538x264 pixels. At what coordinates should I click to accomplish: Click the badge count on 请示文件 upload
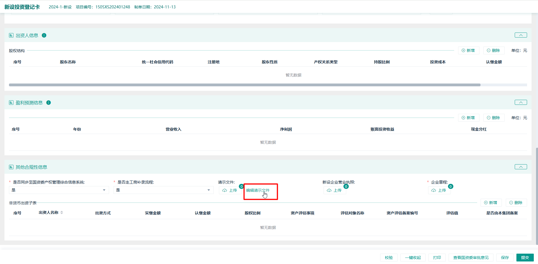pyautogui.click(x=241, y=186)
